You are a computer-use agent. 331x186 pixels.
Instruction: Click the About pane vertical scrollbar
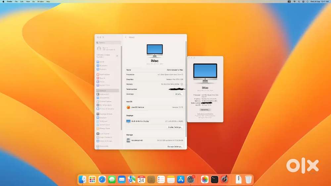coord(186,89)
